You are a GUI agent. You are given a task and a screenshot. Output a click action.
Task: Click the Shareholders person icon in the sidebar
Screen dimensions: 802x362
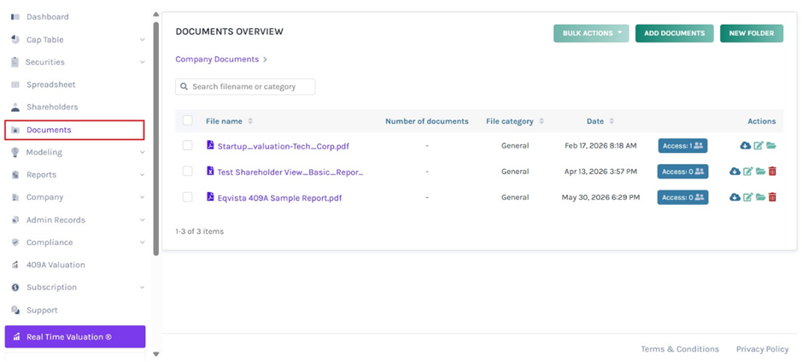point(15,107)
